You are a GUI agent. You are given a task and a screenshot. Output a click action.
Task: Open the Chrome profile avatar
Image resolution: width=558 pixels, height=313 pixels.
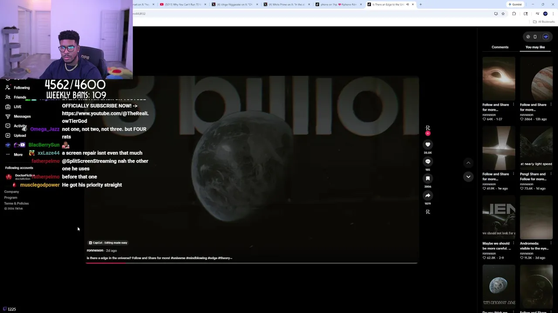point(545,13)
